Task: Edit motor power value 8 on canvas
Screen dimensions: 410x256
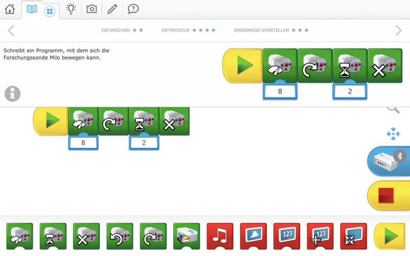Action: click(83, 143)
